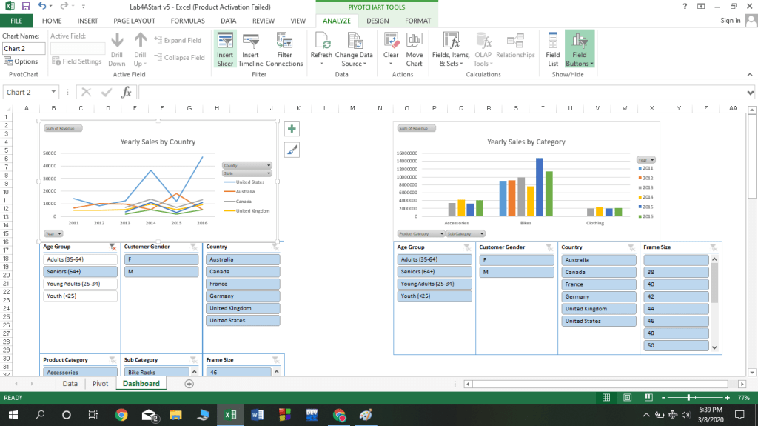Click the Chart Styles paintbrush button
Viewport: 758px width, 426px height.
click(292, 150)
